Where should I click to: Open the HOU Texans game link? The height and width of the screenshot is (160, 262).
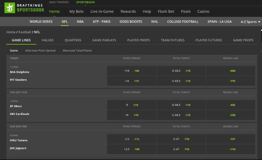coord(18,140)
